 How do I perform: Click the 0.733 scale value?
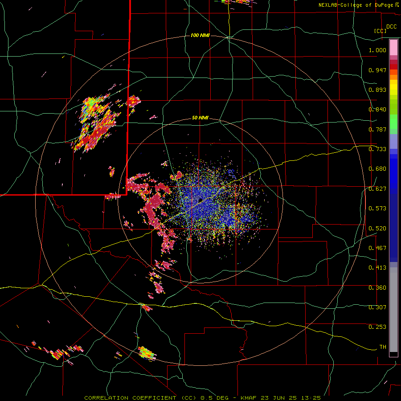pos(377,149)
